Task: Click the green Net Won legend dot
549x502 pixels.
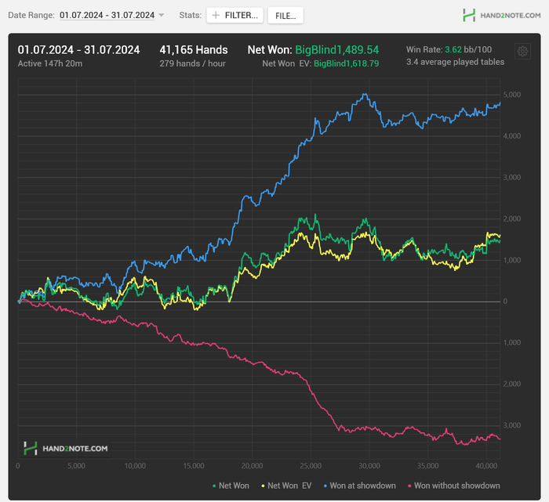Action: click(214, 486)
